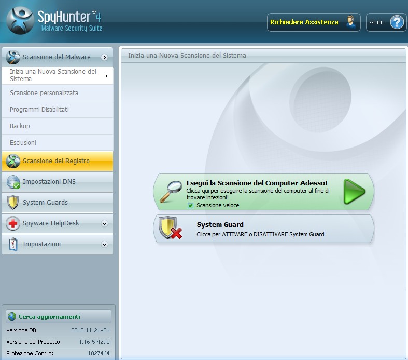Click the Richiedere Assistenza button

314,22
